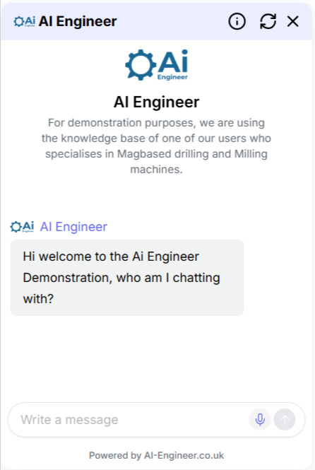Open the information icon in the header

click(237, 21)
